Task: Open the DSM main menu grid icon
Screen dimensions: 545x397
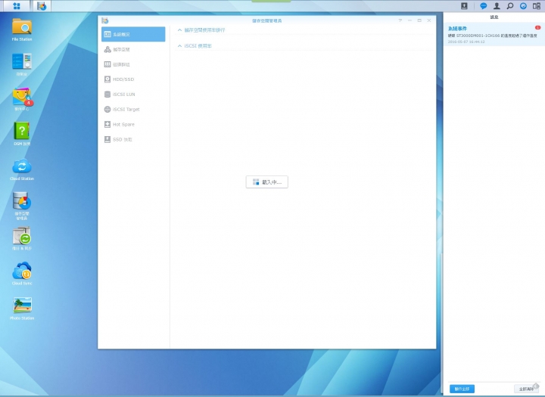Action: (17, 6)
